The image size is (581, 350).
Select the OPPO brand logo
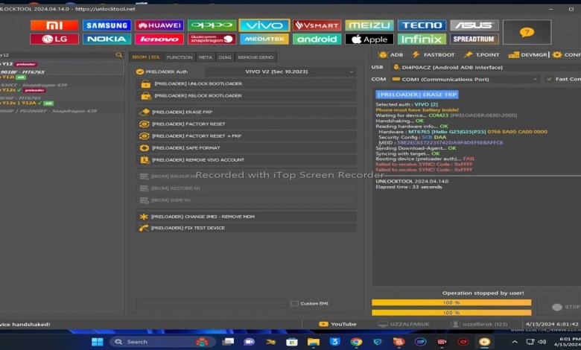coord(212,25)
